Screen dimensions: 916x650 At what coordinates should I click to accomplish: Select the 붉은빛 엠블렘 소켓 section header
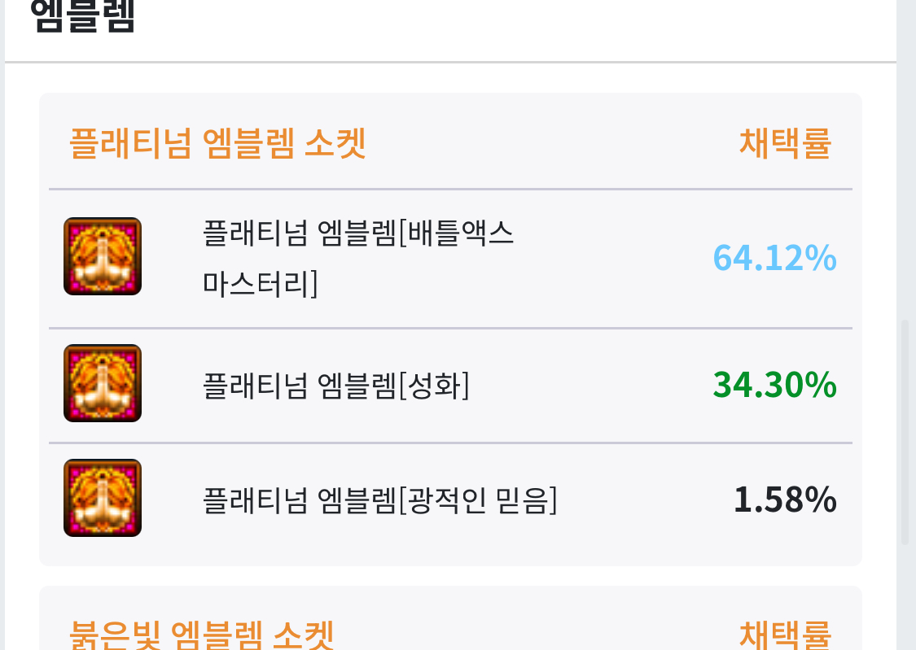tap(202, 635)
